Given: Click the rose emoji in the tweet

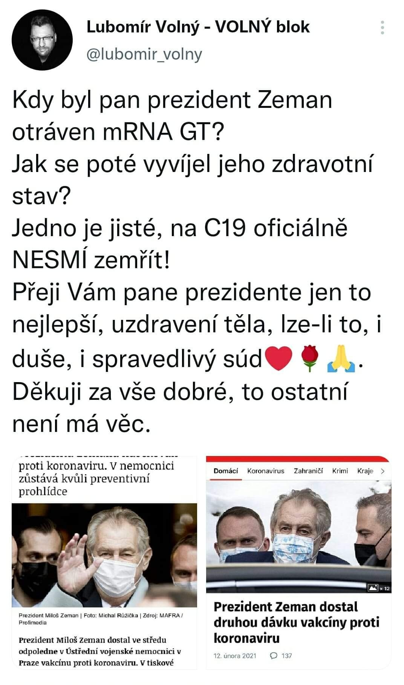Looking at the screenshot, I should (x=310, y=358).
